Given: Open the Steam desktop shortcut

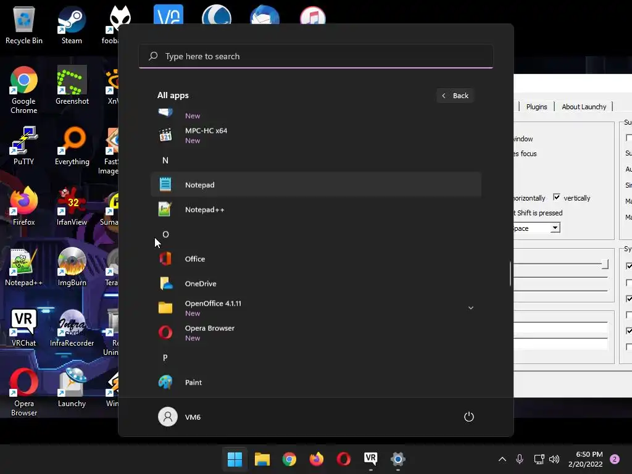Looking at the screenshot, I should point(72,25).
